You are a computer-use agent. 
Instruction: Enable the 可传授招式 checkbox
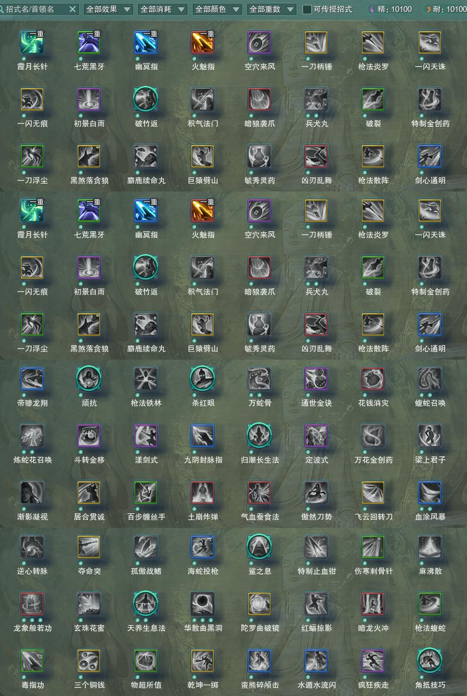[307, 9]
